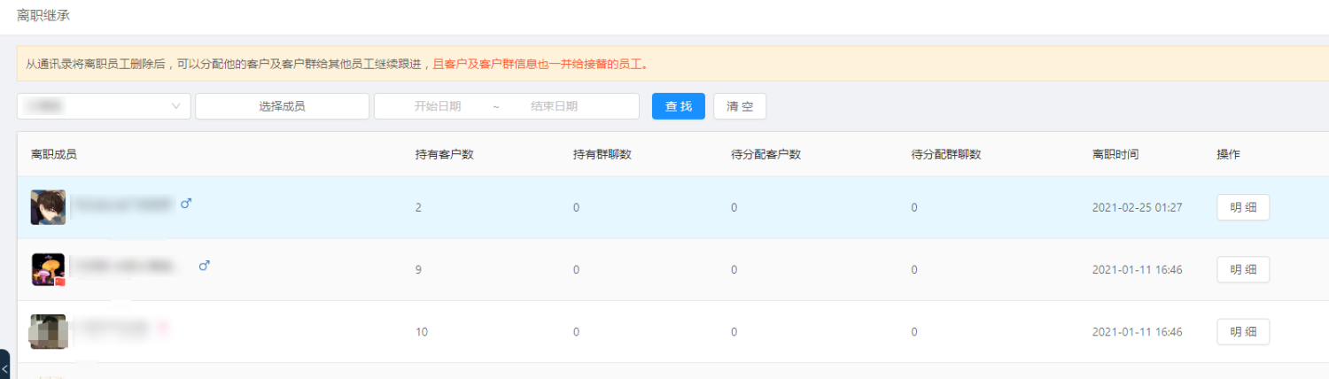This screenshot has height=379, width=1329.
Task: Click the male gender icon in the 9-customer row
Action: click(205, 265)
